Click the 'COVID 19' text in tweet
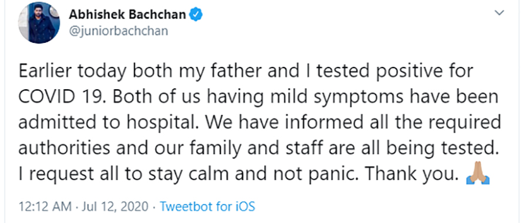 pyautogui.click(x=60, y=97)
